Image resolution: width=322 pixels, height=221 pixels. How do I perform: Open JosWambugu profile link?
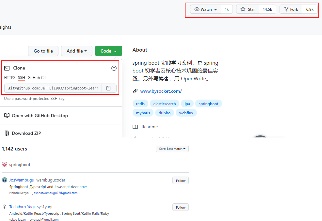coord(22,180)
